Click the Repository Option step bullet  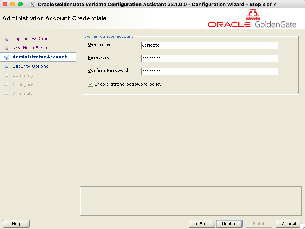(7, 39)
